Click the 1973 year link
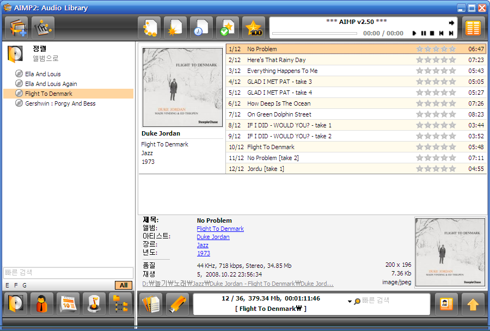Viewport: 490px width, 331px height. tap(204, 253)
